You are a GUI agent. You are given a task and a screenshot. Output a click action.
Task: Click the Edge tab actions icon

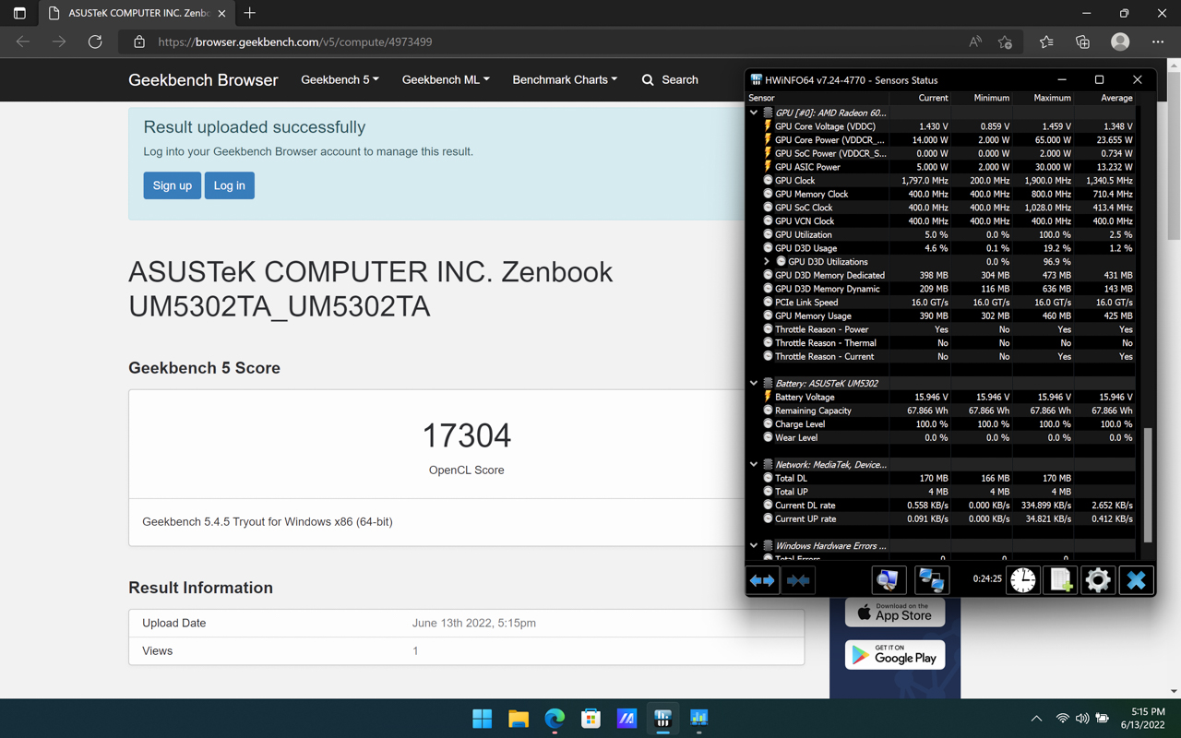(x=19, y=14)
